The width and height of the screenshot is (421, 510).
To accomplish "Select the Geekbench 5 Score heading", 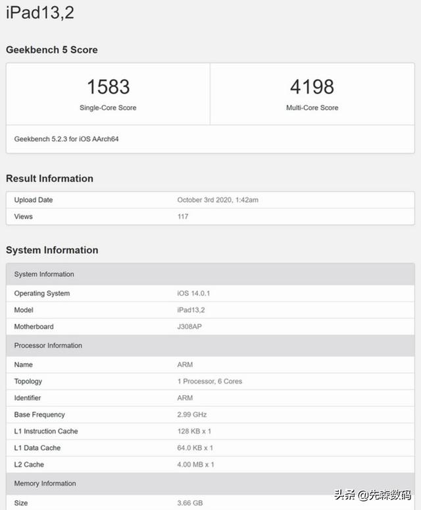I will coord(51,50).
